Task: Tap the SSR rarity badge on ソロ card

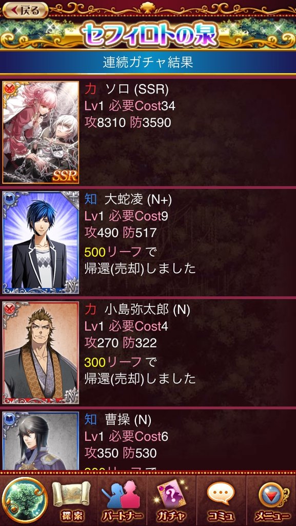Action: 65,176
